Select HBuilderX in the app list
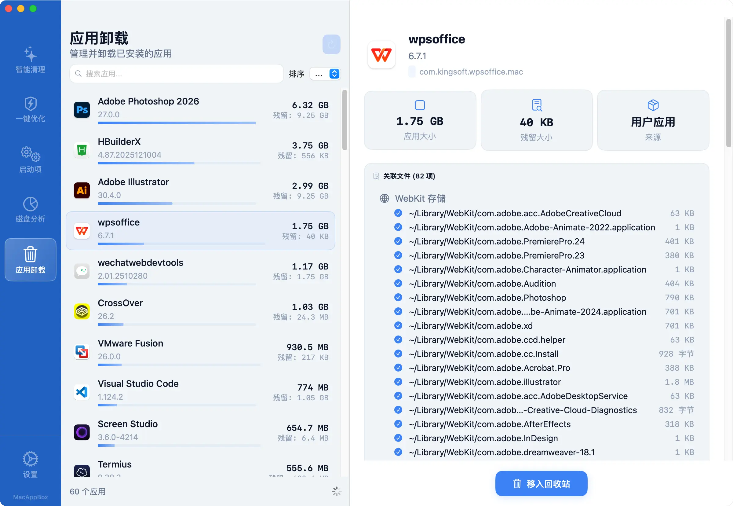 click(200, 150)
